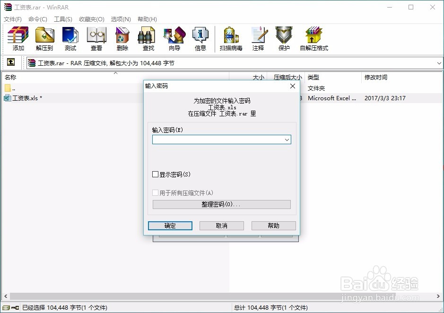Image resolution: width=444 pixels, height=313 pixels.
Task: Click the Extract To (解压到) icon
Action: 44,38
